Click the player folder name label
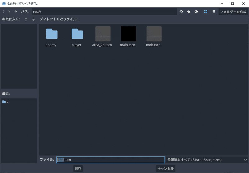Image resolution: width=249 pixels, height=173 pixels. click(x=76, y=45)
